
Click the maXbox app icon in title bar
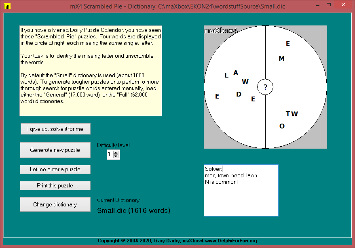(x=6, y=6)
